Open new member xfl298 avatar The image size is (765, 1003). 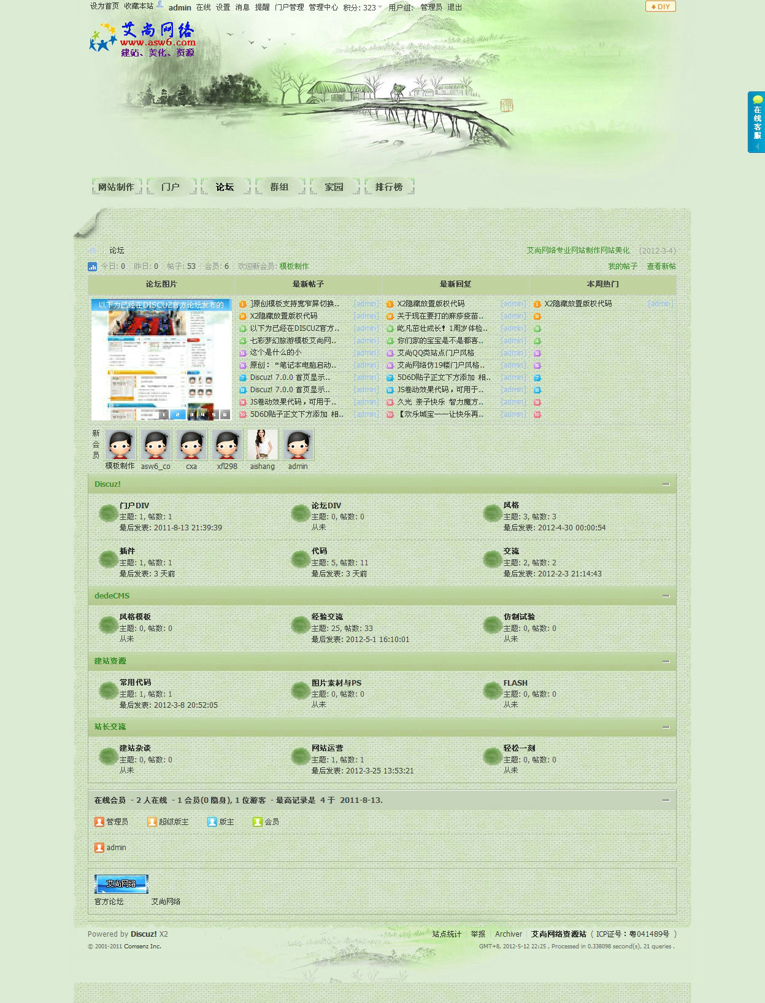tap(227, 445)
